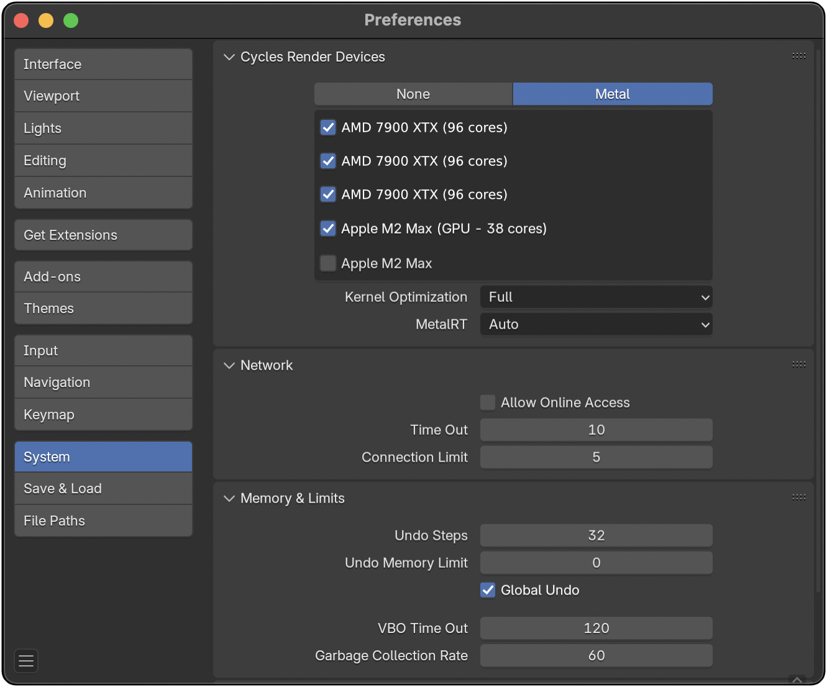Open the Kernel Optimization dropdown

pyautogui.click(x=596, y=297)
